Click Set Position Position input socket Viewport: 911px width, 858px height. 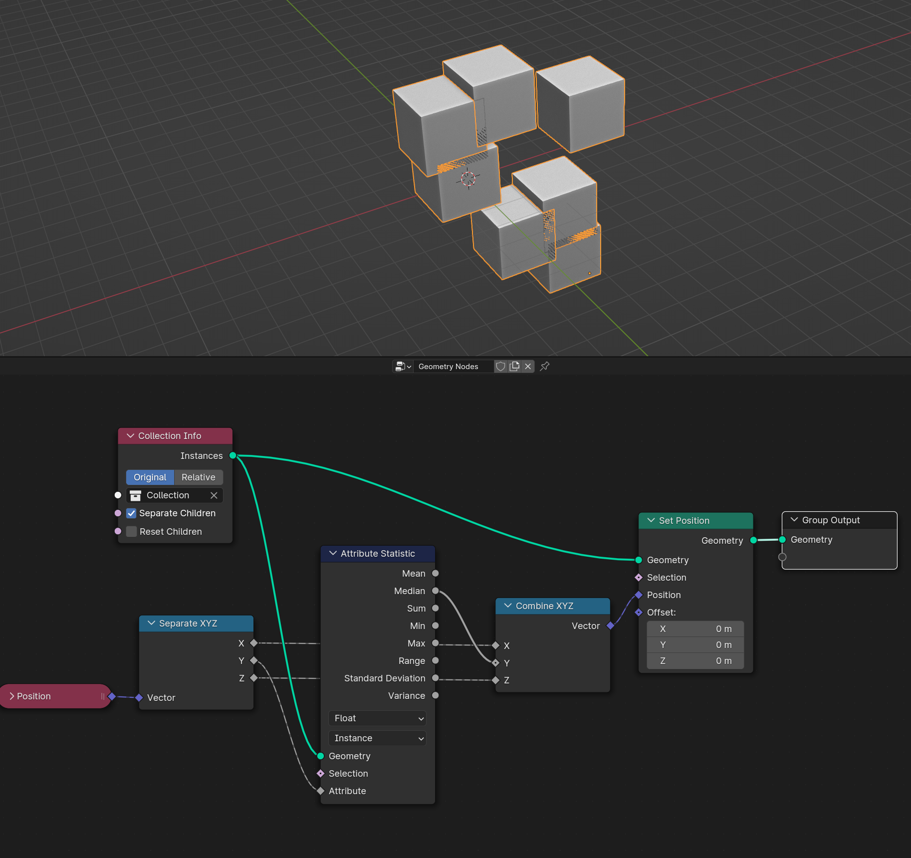point(639,595)
